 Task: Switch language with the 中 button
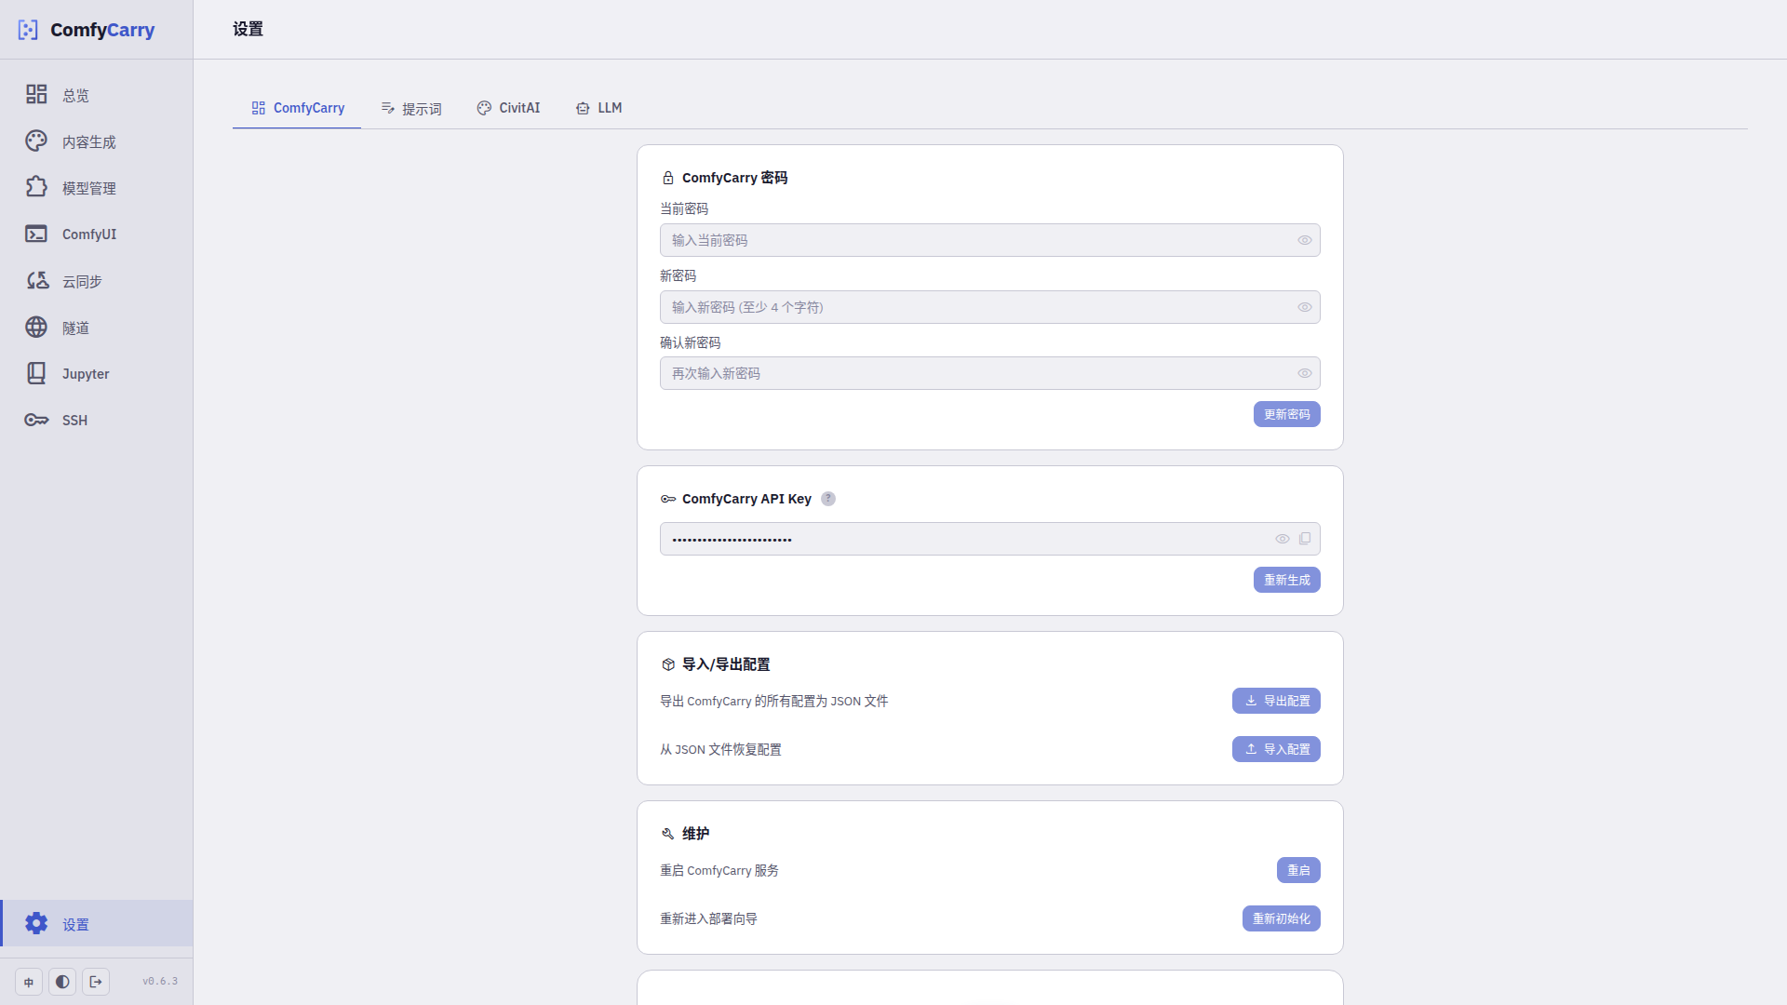pyautogui.click(x=29, y=982)
